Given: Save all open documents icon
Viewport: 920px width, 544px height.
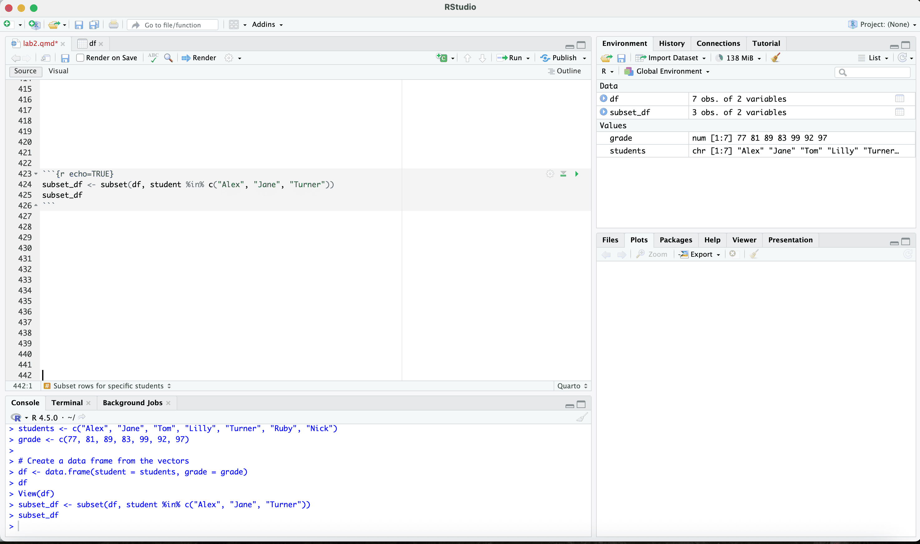Looking at the screenshot, I should click(x=94, y=25).
